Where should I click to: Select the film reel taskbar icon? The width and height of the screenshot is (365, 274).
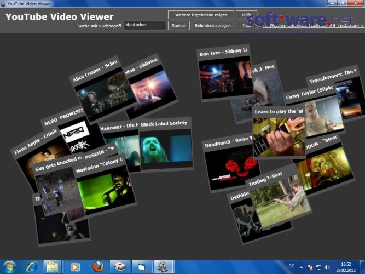(x=164, y=267)
